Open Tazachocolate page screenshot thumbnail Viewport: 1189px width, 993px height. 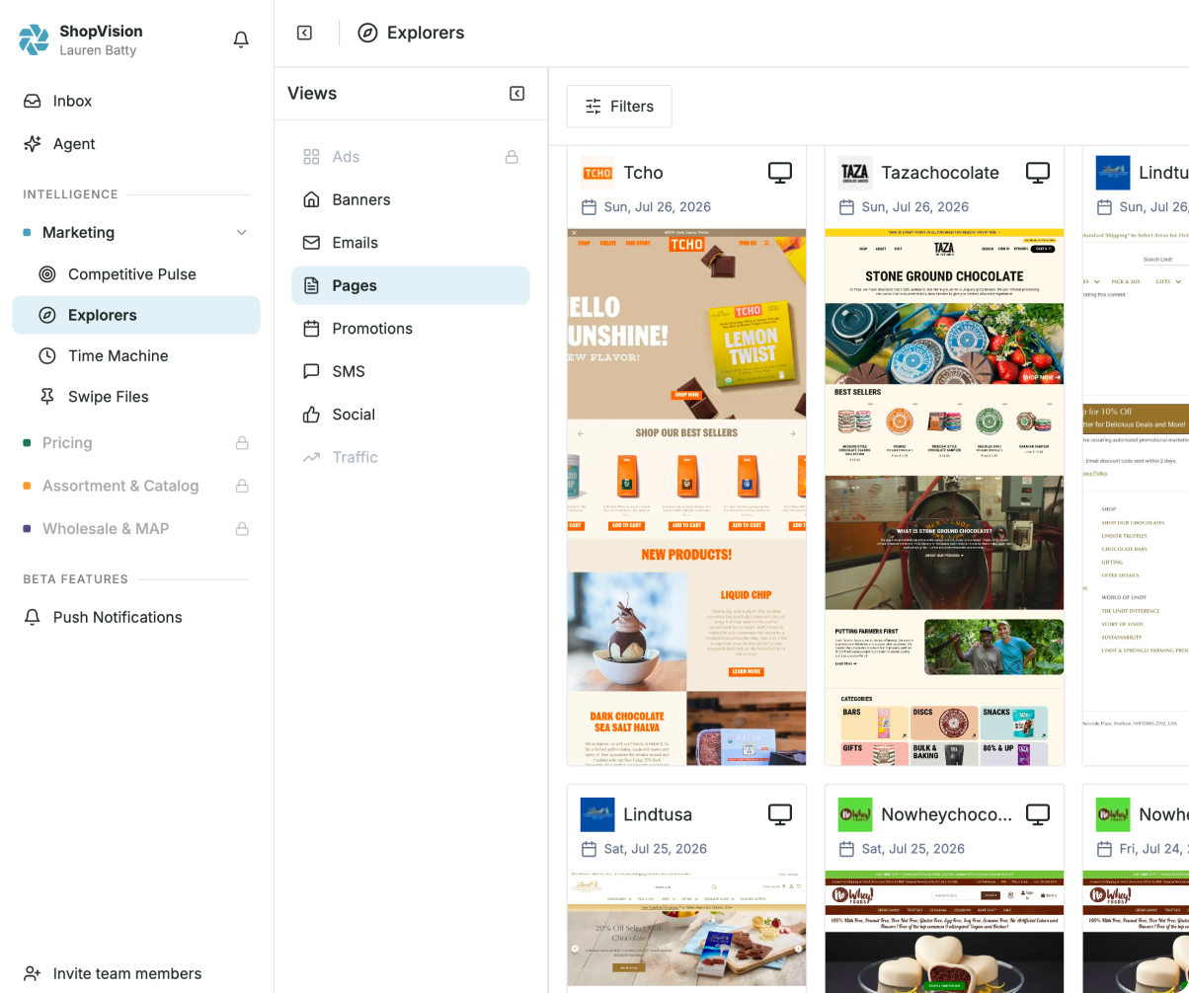click(945, 496)
